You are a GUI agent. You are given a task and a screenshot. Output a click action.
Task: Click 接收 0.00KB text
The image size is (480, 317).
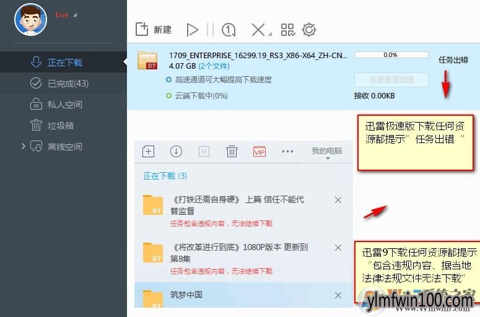point(374,96)
